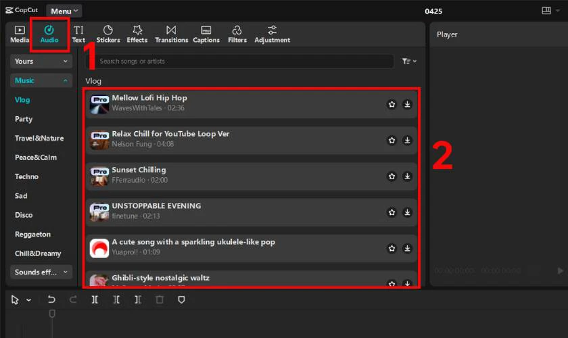
Task: Open the Filters tab
Action: click(x=237, y=34)
